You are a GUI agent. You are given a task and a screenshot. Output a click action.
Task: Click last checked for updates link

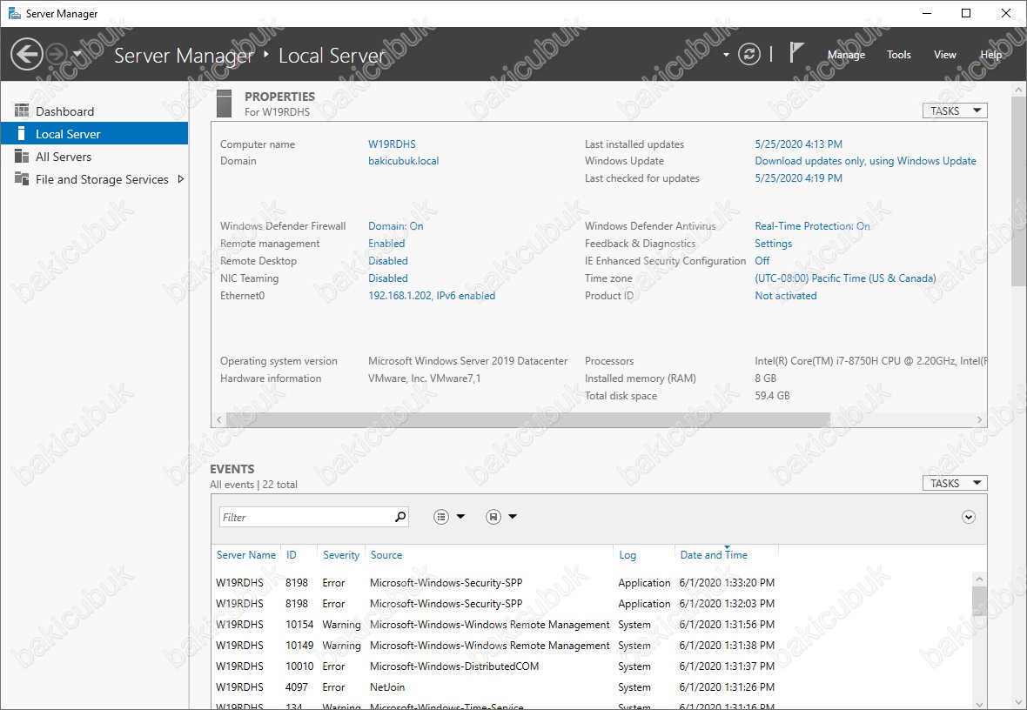pos(798,178)
